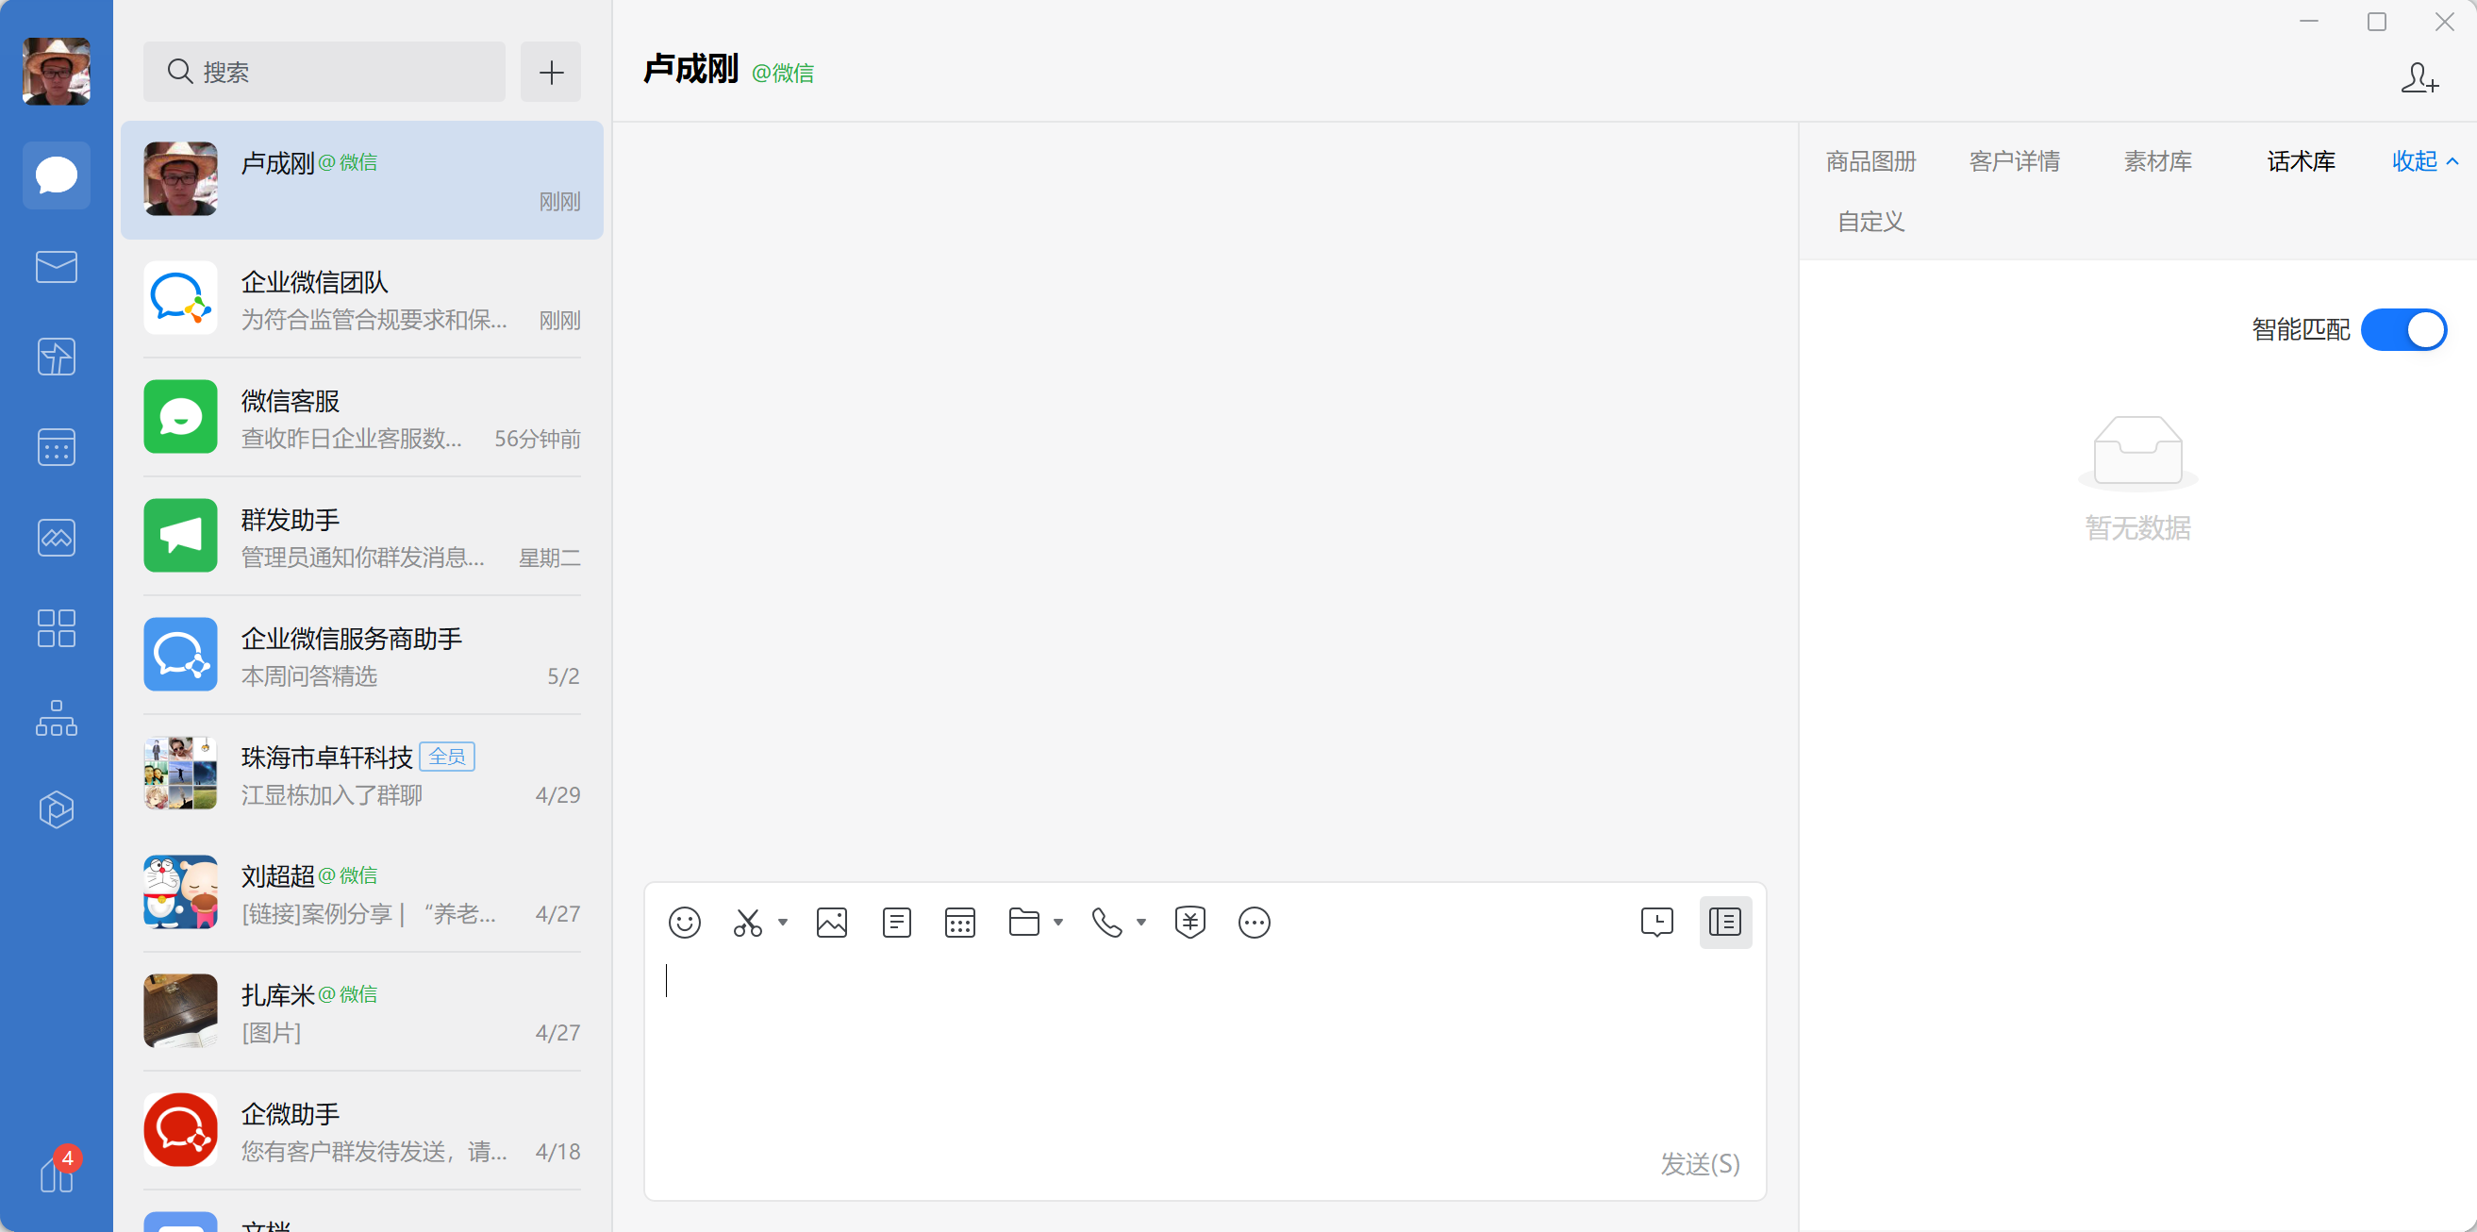Open the Meeting/whiteboard icon in sidebar
Viewport: 2477px width, 1232px height.
coord(56,538)
